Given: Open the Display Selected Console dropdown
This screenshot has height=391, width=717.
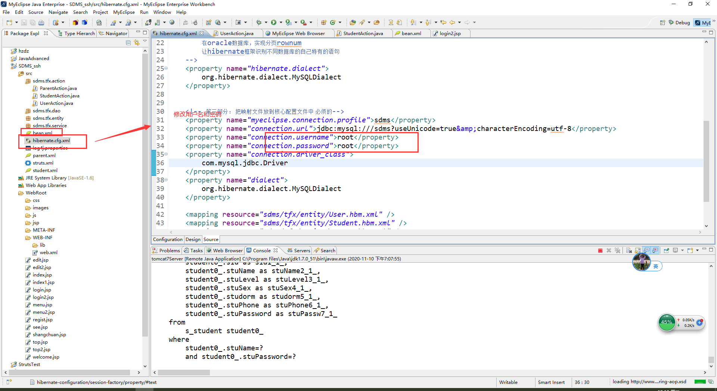Looking at the screenshot, I should pyautogui.click(x=682, y=250).
